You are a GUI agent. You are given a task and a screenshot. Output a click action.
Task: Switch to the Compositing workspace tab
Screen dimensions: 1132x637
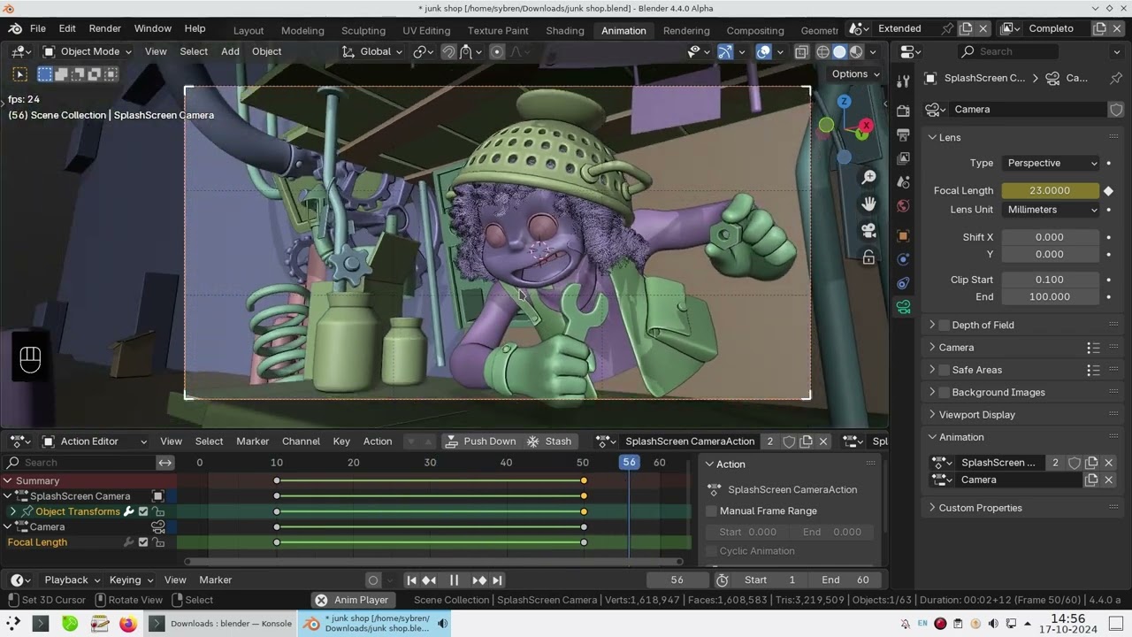[754, 30]
